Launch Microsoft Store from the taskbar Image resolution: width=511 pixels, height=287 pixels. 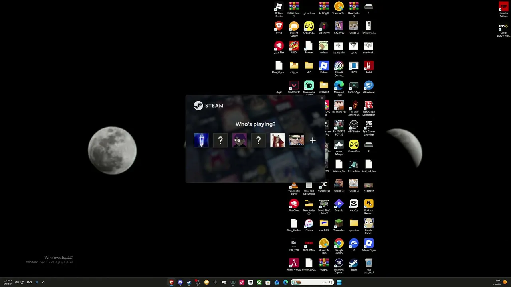268,282
